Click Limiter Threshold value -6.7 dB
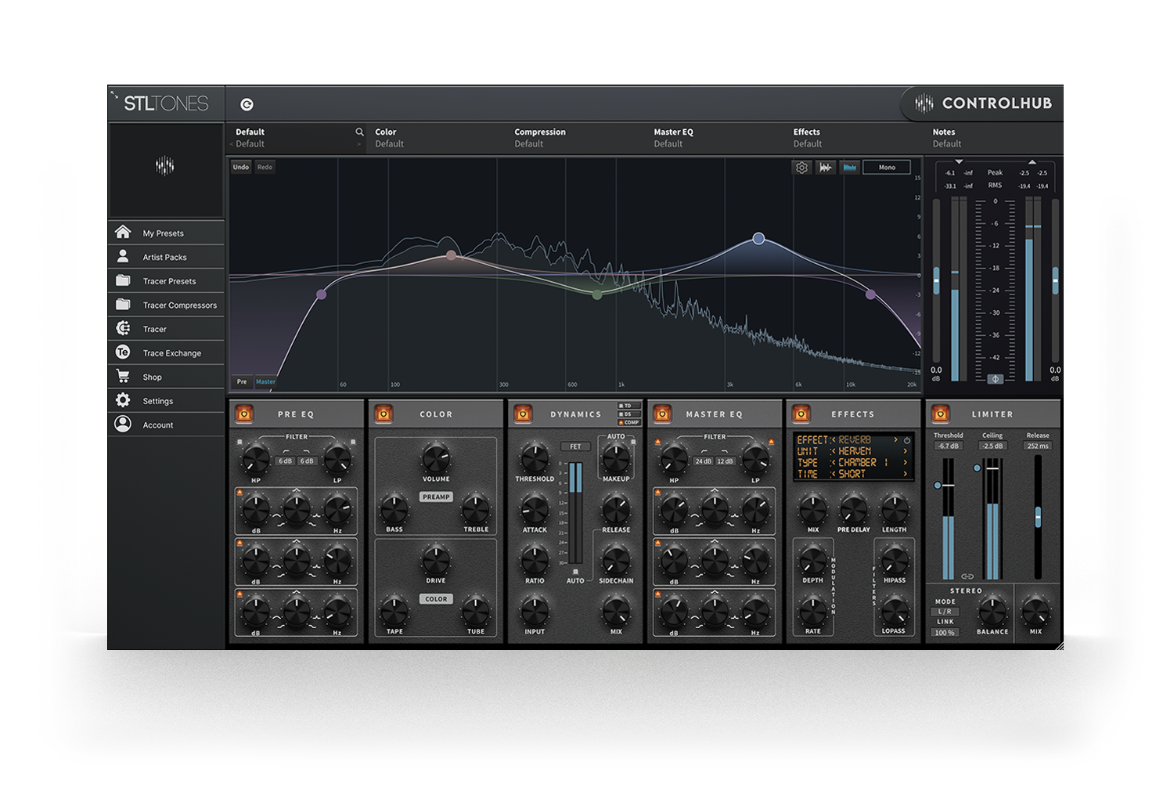This screenshot has width=1174, height=802. [948, 446]
